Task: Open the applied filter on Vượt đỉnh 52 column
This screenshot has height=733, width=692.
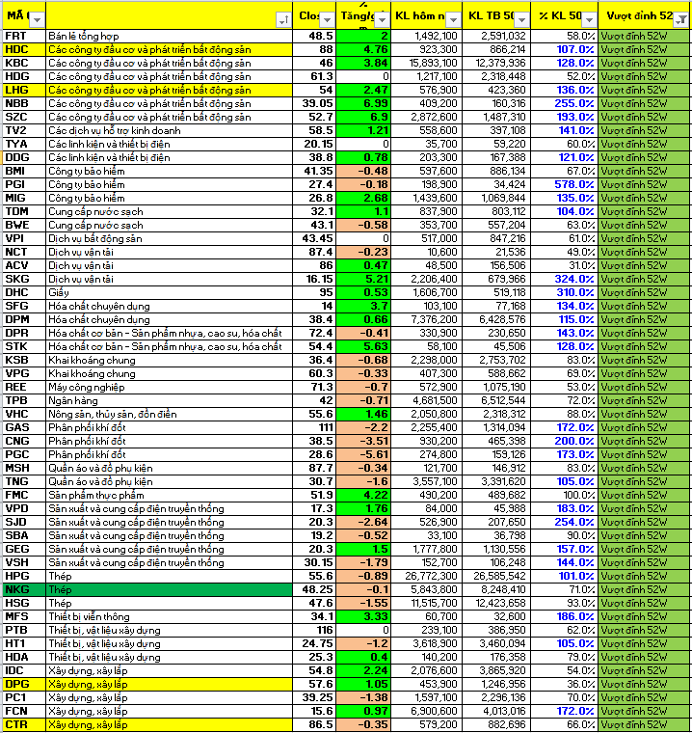Action: point(681,19)
